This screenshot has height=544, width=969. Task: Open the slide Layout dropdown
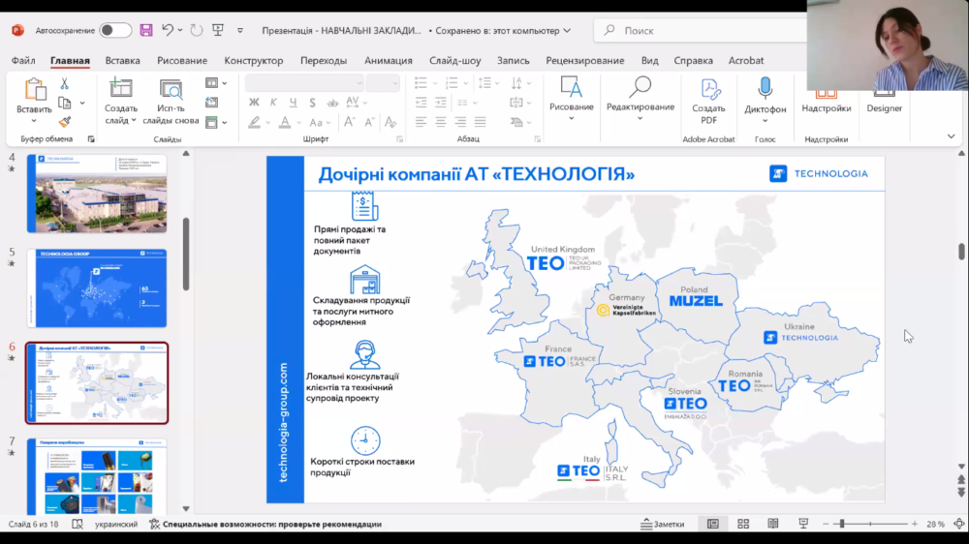(x=216, y=82)
